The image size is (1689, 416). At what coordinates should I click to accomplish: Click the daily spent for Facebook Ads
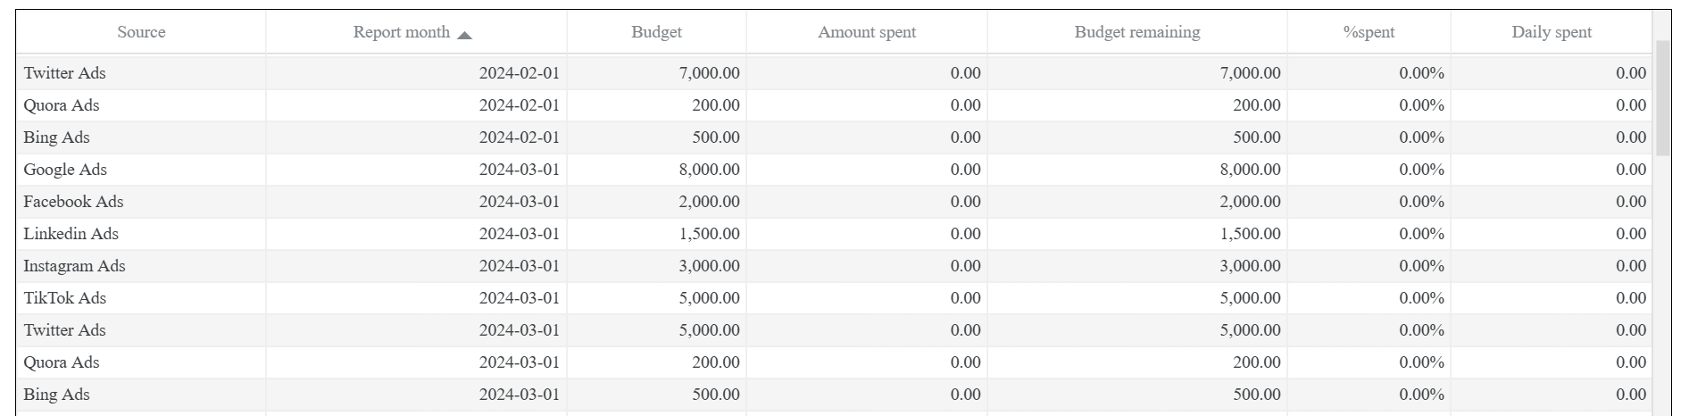pos(1631,202)
